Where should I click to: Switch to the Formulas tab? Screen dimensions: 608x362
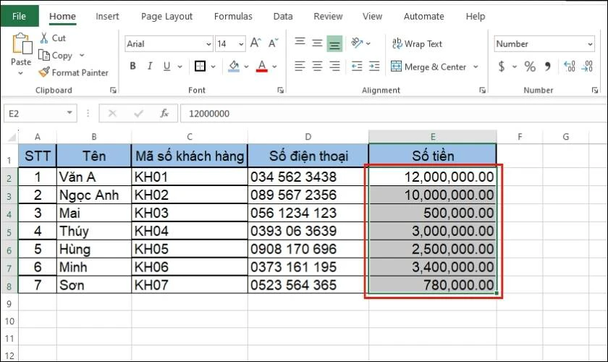(233, 17)
